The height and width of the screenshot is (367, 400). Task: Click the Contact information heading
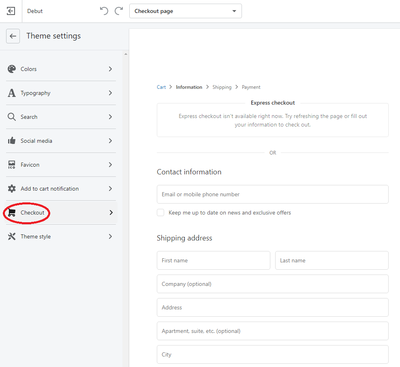(189, 172)
